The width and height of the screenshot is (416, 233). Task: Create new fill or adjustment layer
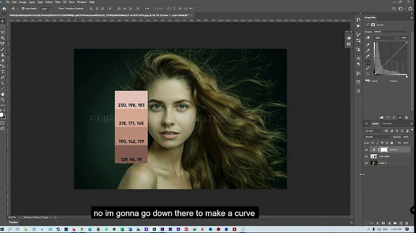point(389,223)
